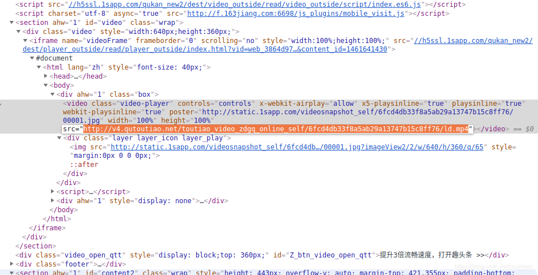538x275 pixels.
Task: Select the closing </section> tag row
Action: (x=36, y=246)
